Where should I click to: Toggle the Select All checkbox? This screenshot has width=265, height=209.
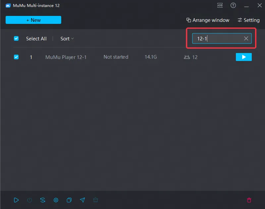pos(16,38)
